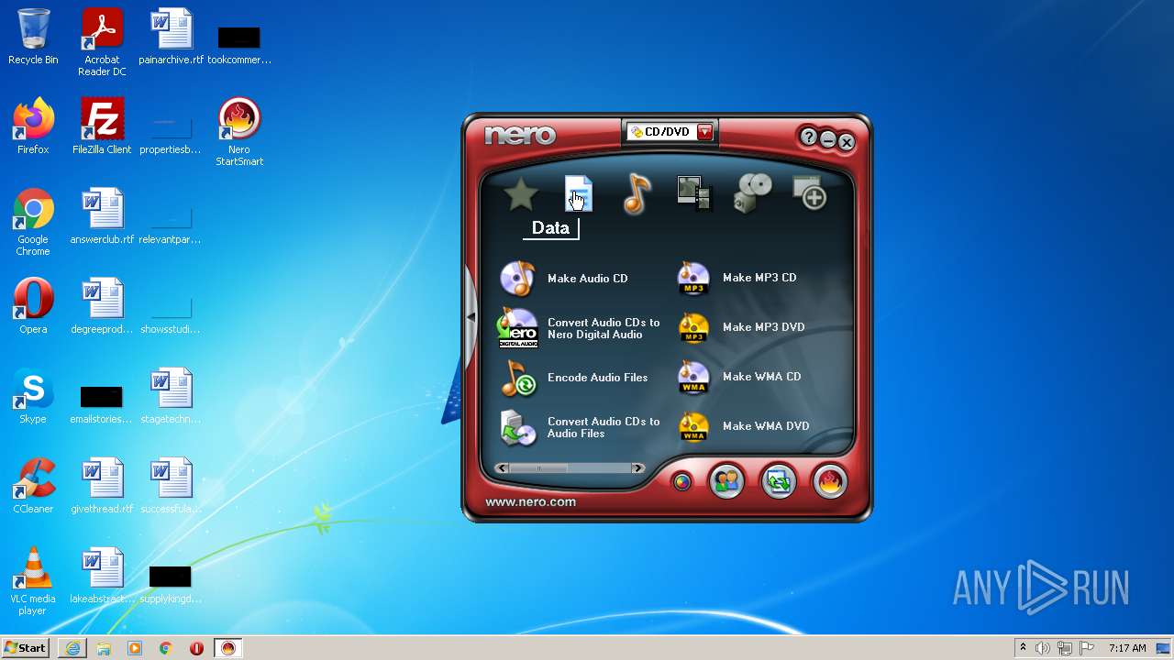
Task: Open the two-people icon button in Nero
Action: tap(726, 481)
